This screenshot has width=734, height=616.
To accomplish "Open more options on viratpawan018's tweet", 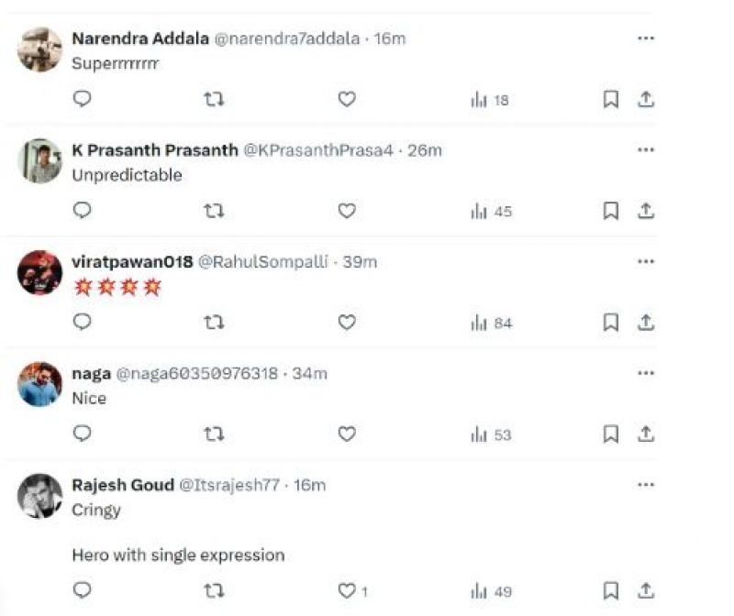I will click(x=646, y=262).
